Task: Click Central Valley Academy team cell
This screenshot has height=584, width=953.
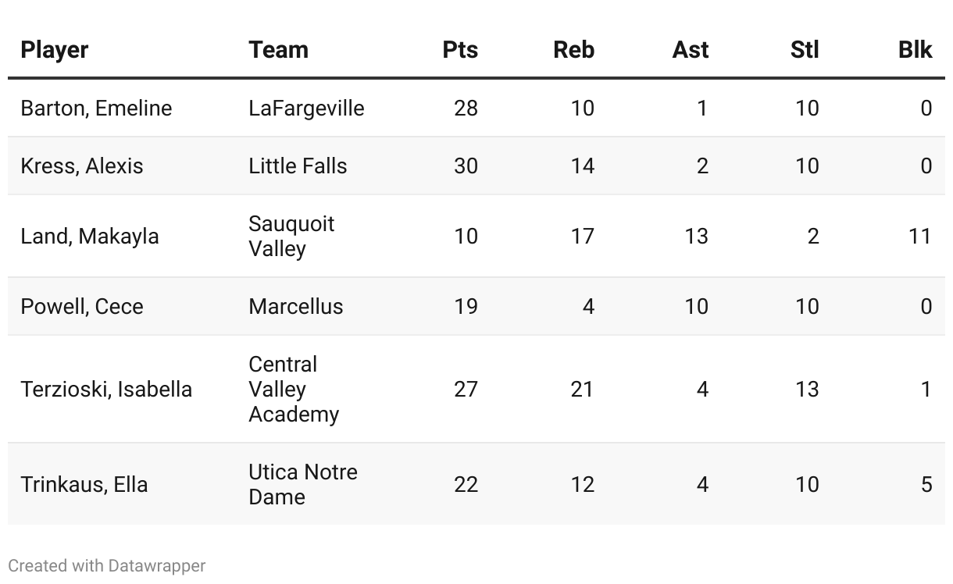Action: [294, 389]
